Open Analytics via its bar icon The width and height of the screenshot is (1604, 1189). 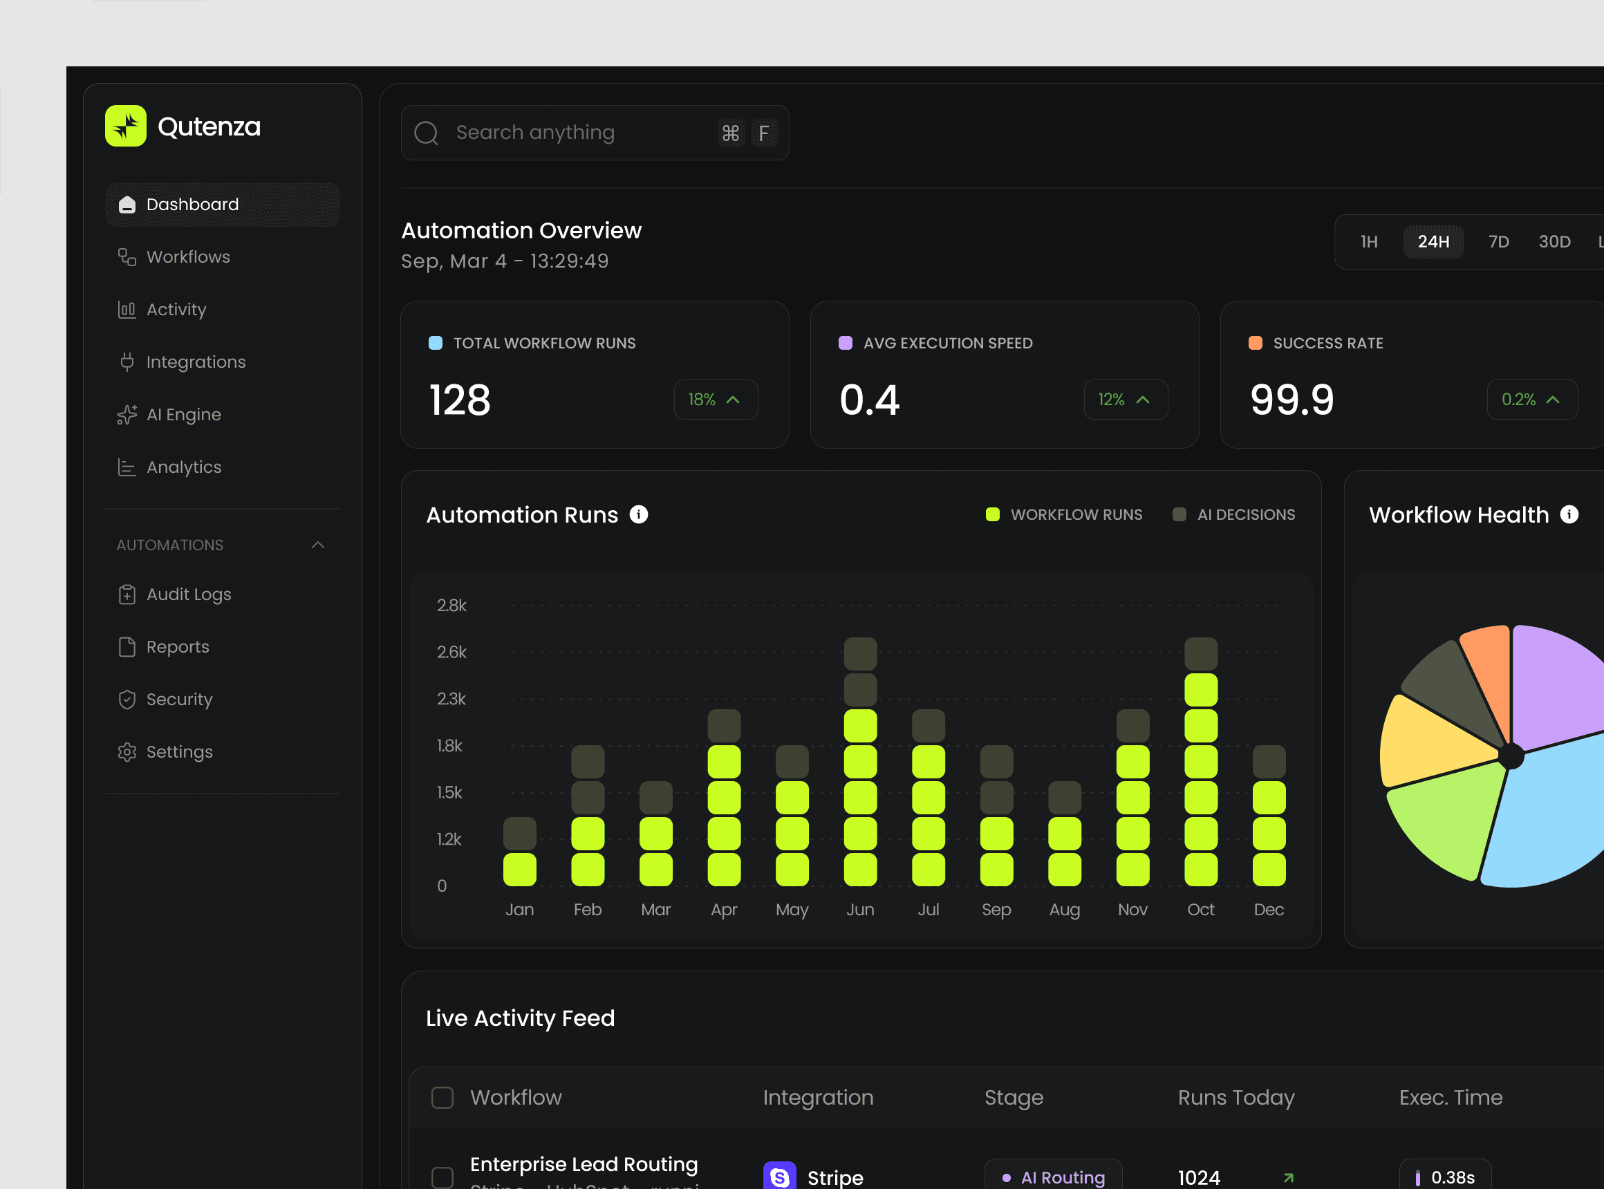pyautogui.click(x=127, y=467)
